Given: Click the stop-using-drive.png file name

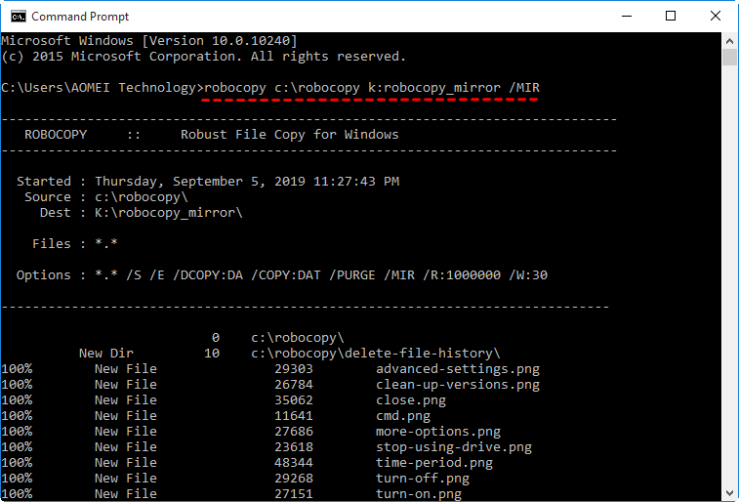Looking at the screenshot, I should [453, 447].
